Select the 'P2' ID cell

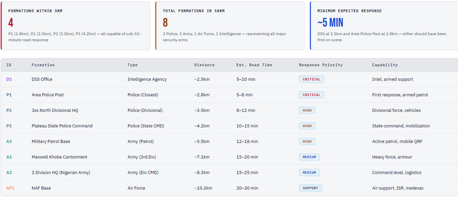(x=9, y=110)
